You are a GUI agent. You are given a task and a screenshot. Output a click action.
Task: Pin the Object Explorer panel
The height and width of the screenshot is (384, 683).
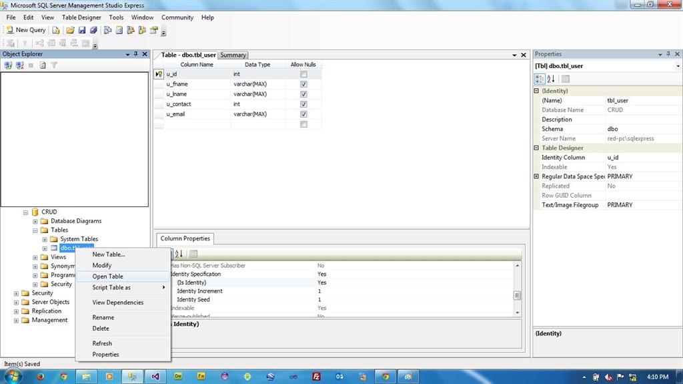pyautogui.click(x=135, y=54)
